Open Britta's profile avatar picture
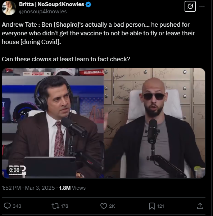 coord(9,8)
